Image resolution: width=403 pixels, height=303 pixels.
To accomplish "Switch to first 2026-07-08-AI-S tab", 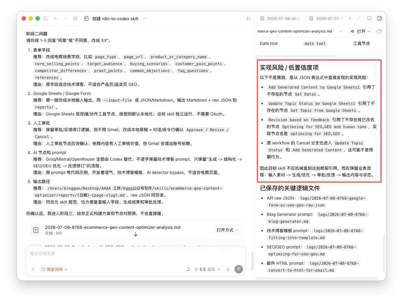I will click(x=280, y=19).
